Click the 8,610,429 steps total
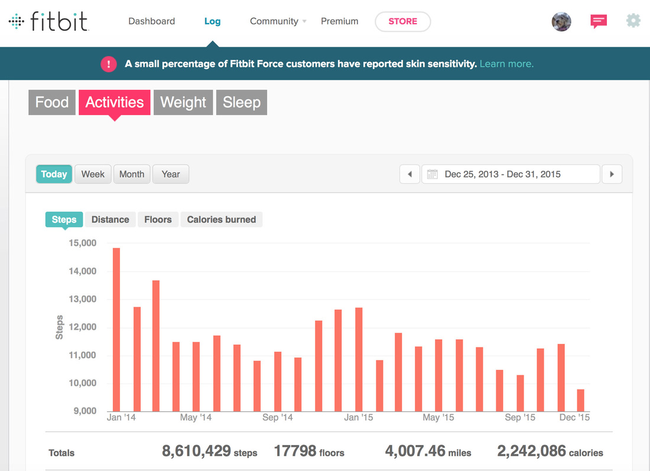Viewport: 650px width, 471px height. click(209, 451)
